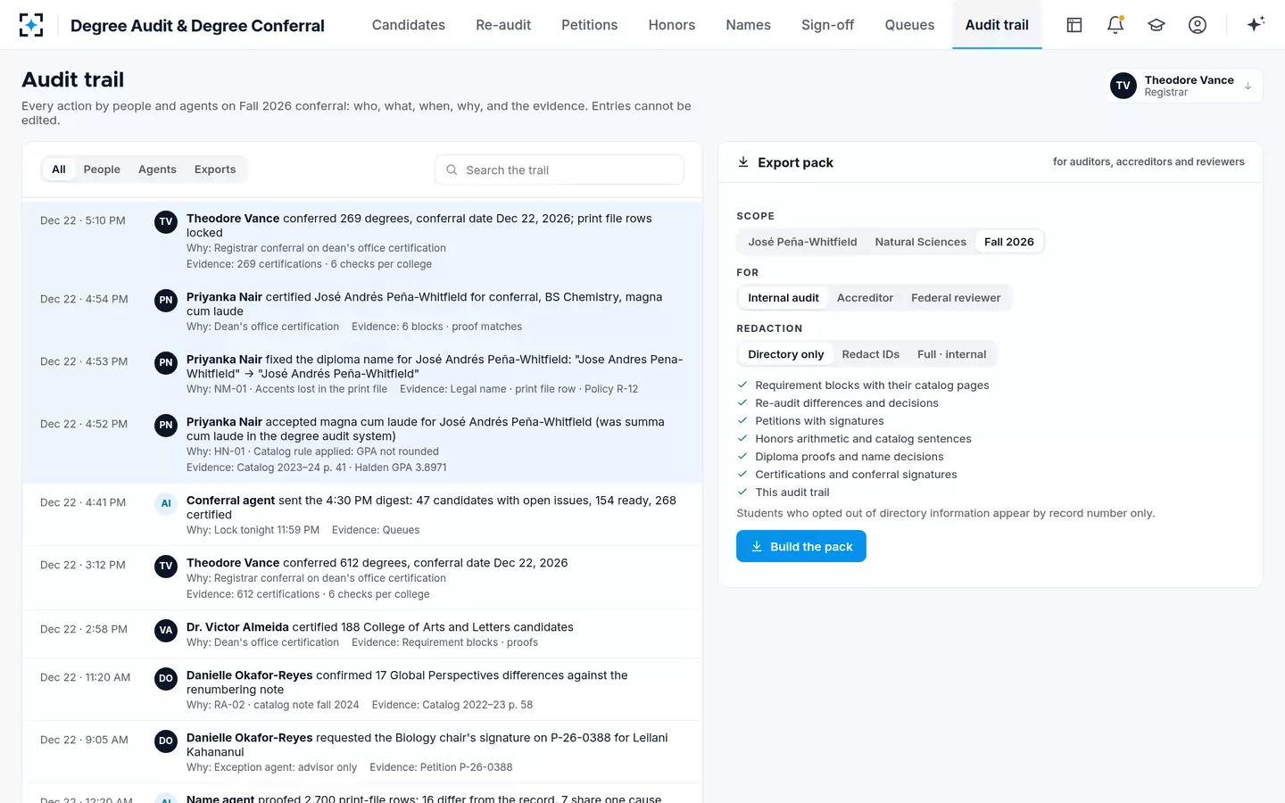Click the DO avatar on the 11:20 AM entry
Viewport: 1285px width, 803px height.
point(166,679)
